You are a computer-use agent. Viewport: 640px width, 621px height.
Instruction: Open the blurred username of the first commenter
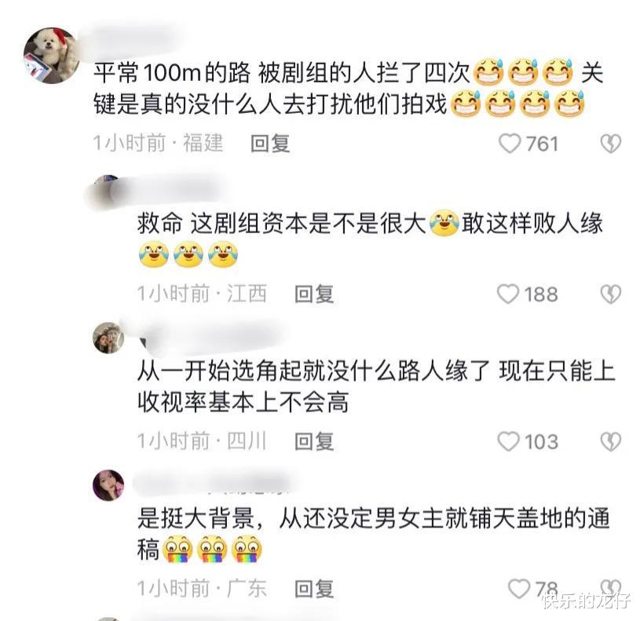click(x=130, y=38)
